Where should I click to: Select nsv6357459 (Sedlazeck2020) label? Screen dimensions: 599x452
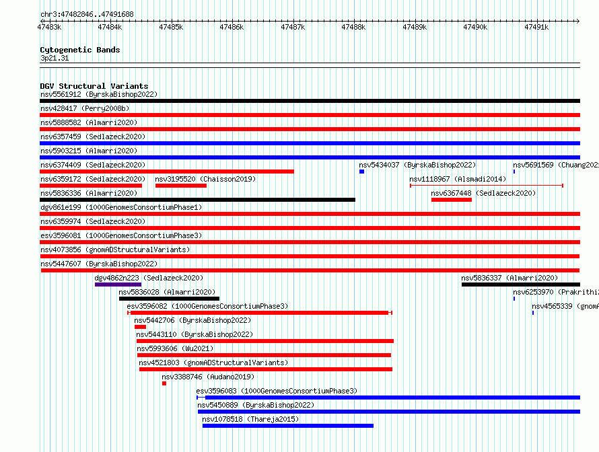(93, 137)
